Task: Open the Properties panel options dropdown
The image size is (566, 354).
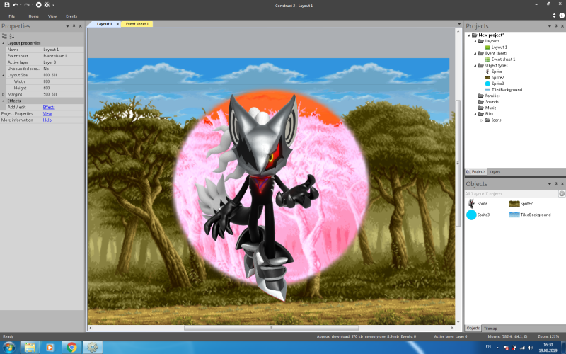Action: tap(67, 26)
